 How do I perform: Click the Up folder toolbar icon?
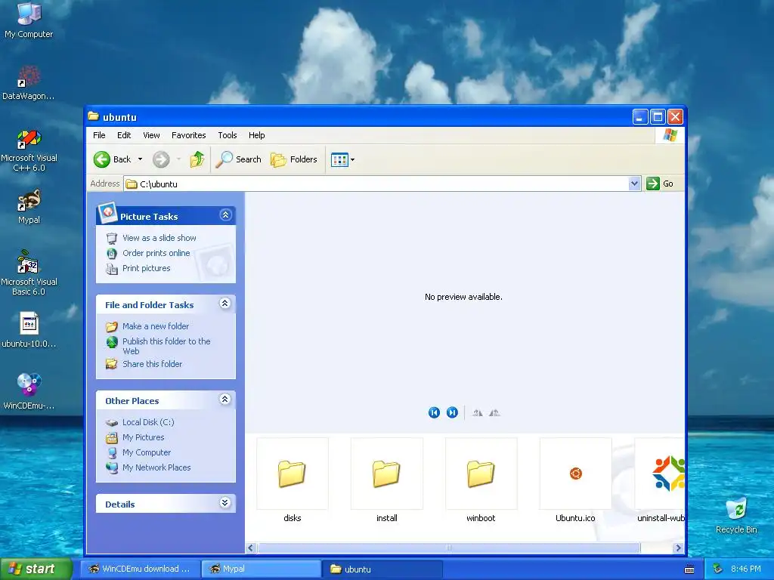pos(197,159)
